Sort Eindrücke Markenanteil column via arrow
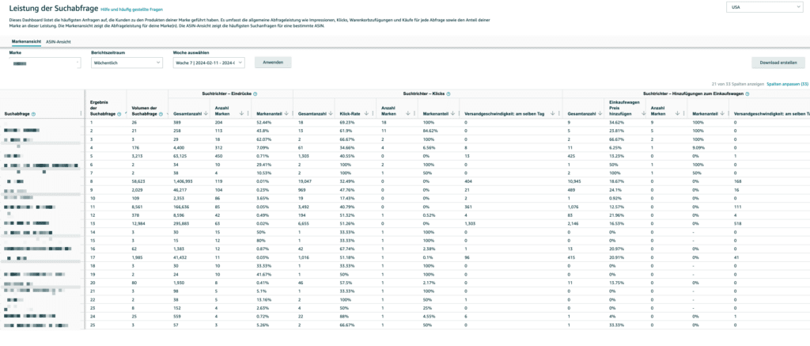Viewport: 810px width, 346px height. click(x=286, y=113)
